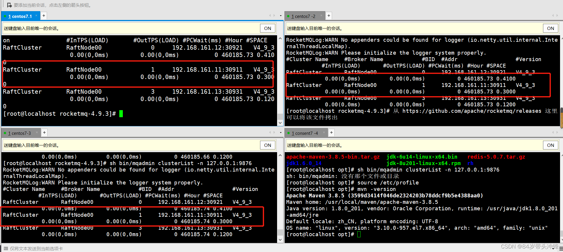The image size is (563, 252).
Task: Click 192.168.161.12:30921 address in centos7-3 pane
Action: 190,202
